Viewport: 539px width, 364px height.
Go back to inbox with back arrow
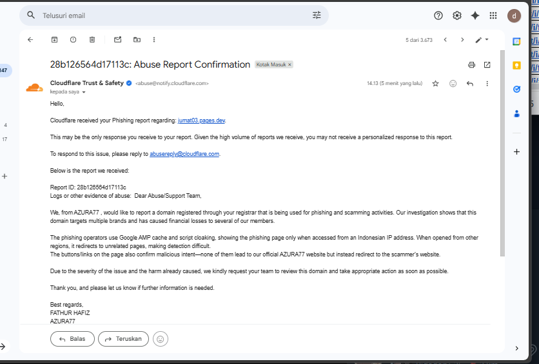[30, 40]
